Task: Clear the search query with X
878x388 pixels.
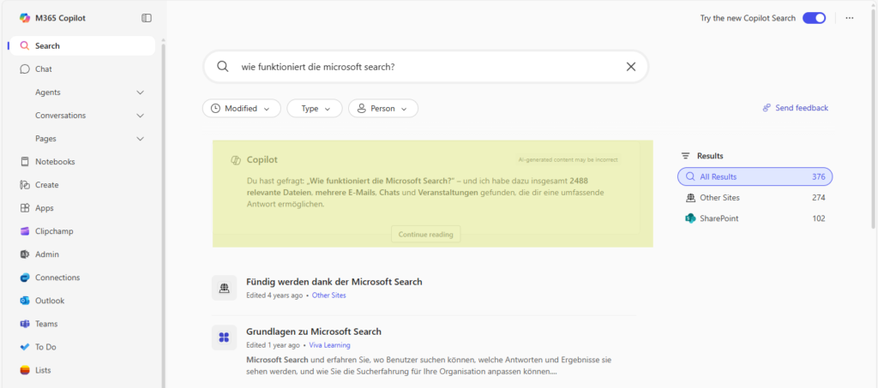Action: [631, 67]
